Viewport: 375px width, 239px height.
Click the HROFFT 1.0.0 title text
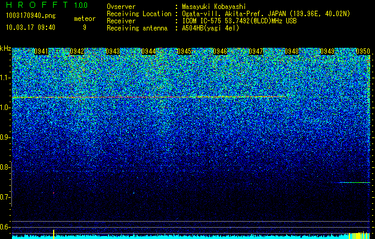(x=47, y=5)
